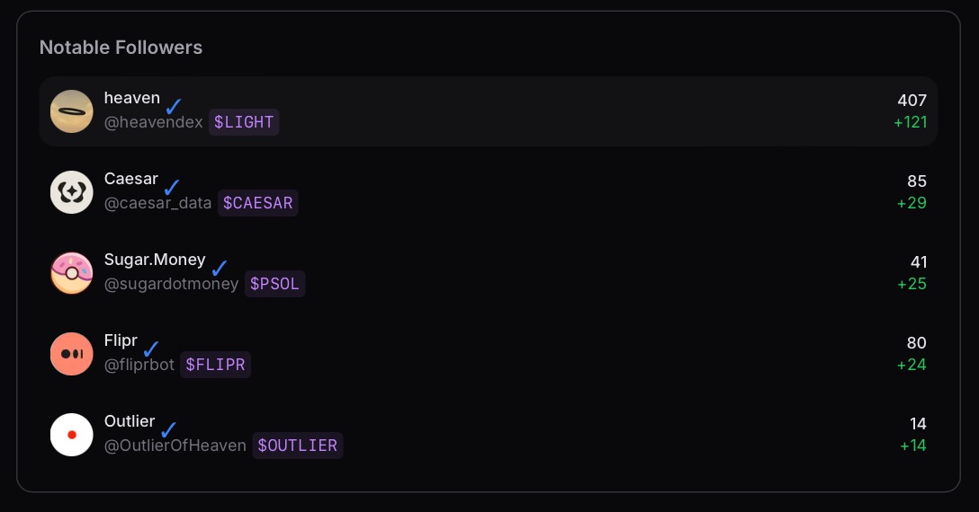Screen dimensions: 979x512
Task: Click the Caesar profile avatar
Action: tap(72, 192)
